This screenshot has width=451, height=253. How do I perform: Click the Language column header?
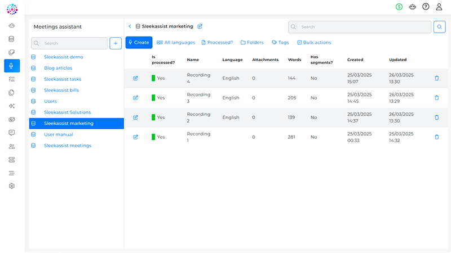[x=232, y=60]
